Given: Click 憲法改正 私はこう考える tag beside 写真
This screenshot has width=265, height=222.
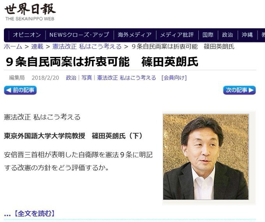Looking at the screenshot, I should (127, 78).
